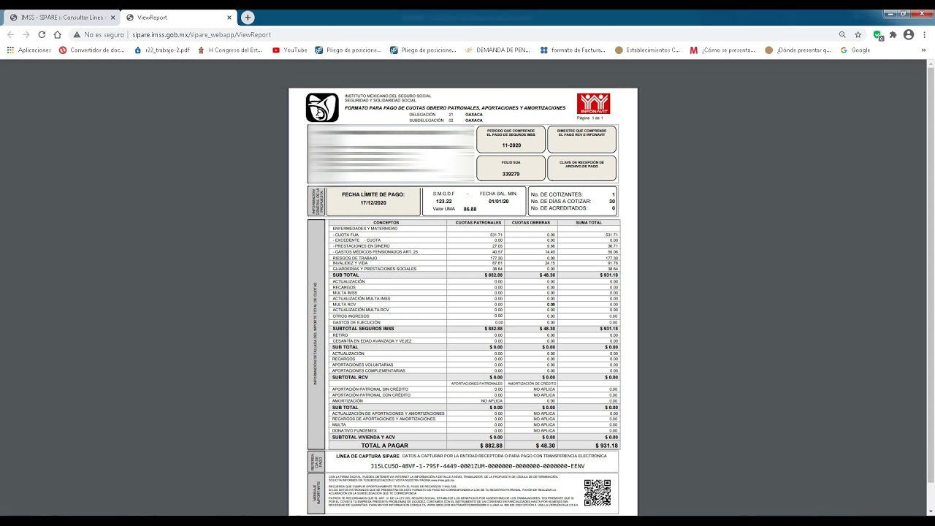Click the GUARDERÍAS Y PRESTACIONES SOCIALES row

coord(474,269)
